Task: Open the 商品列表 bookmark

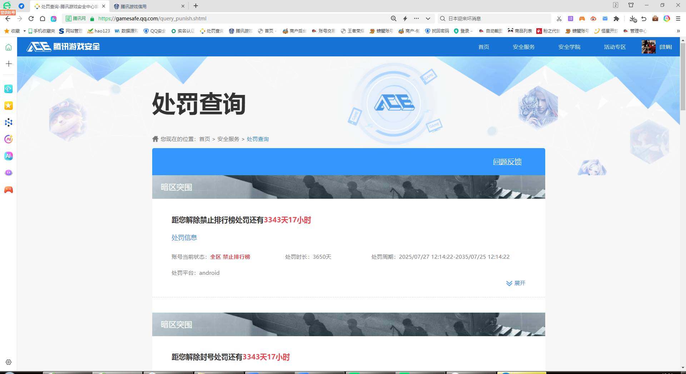Action: 520,31
